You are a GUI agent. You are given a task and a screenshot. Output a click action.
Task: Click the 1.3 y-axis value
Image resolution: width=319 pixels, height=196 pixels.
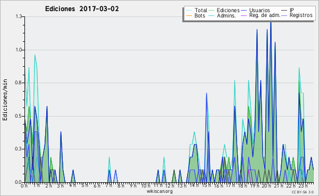pyautogui.click(x=19, y=16)
